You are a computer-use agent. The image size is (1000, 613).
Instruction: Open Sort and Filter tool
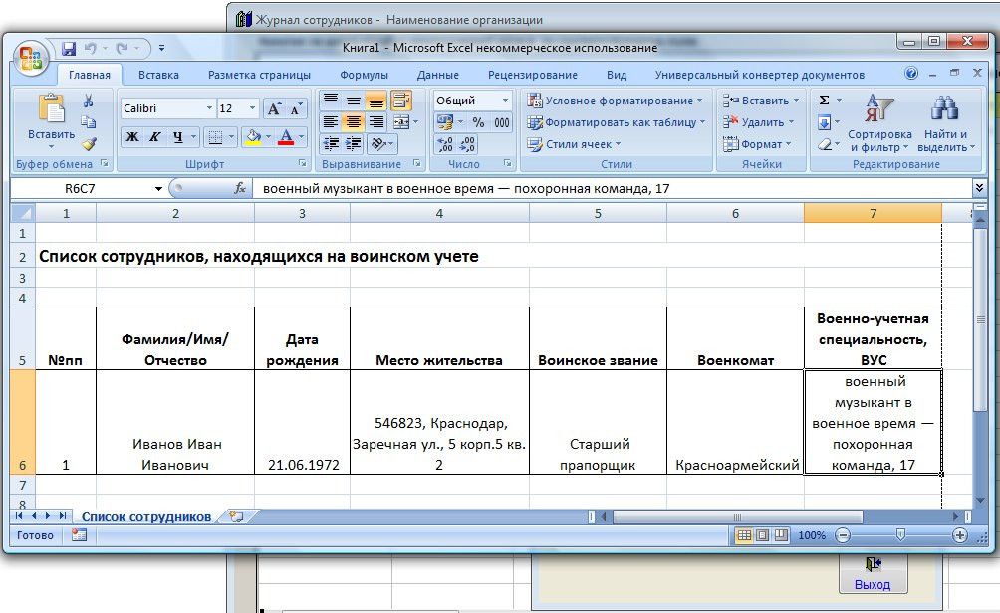point(878,123)
